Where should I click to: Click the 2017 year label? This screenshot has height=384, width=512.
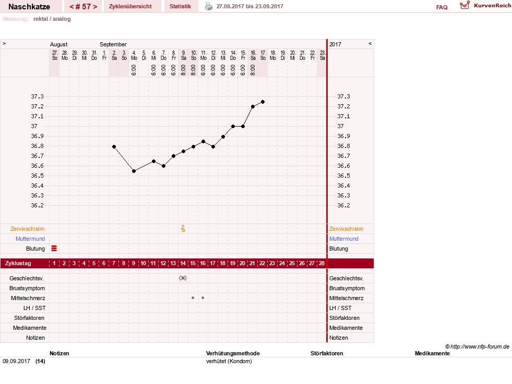click(335, 44)
